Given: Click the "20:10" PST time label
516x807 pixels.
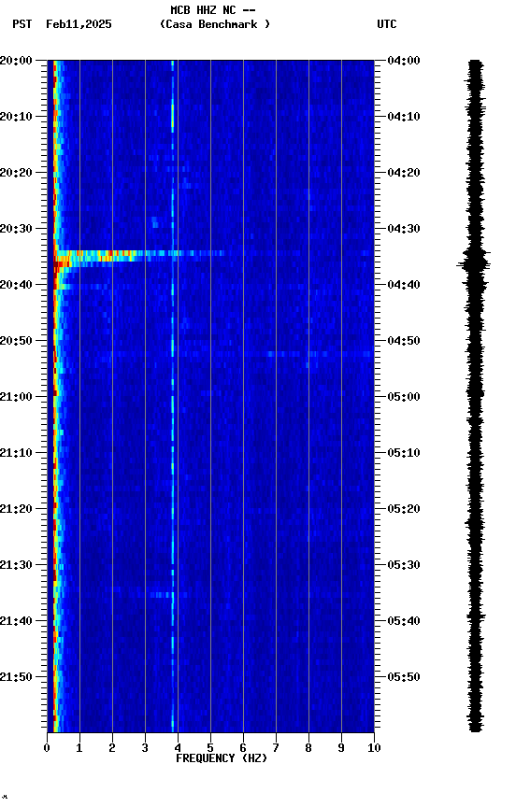Looking at the screenshot, I should point(16,117).
